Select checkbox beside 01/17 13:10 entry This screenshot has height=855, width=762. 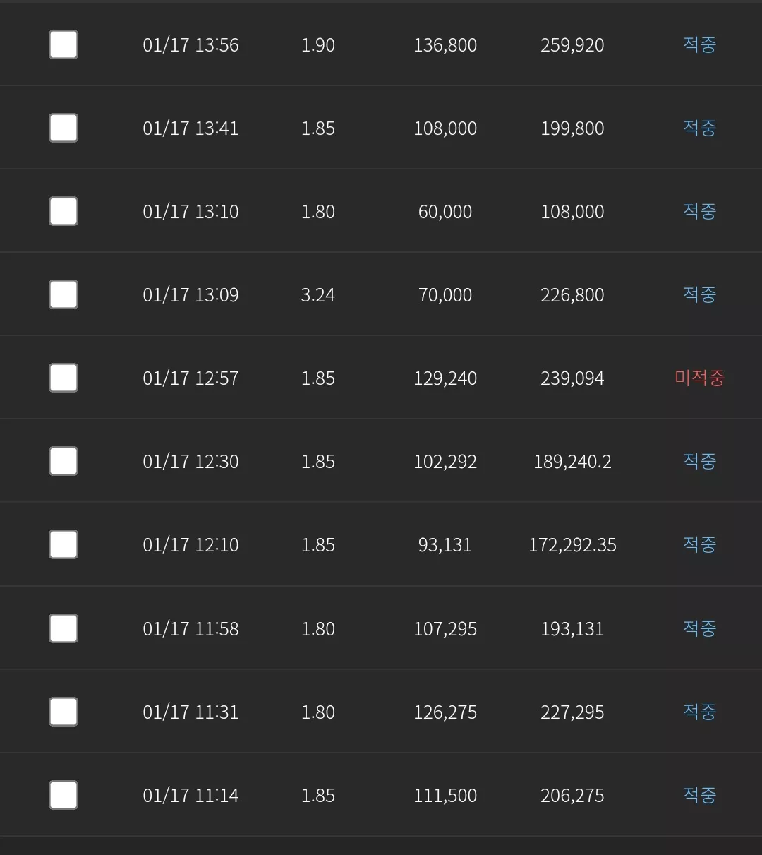pyautogui.click(x=64, y=211)
